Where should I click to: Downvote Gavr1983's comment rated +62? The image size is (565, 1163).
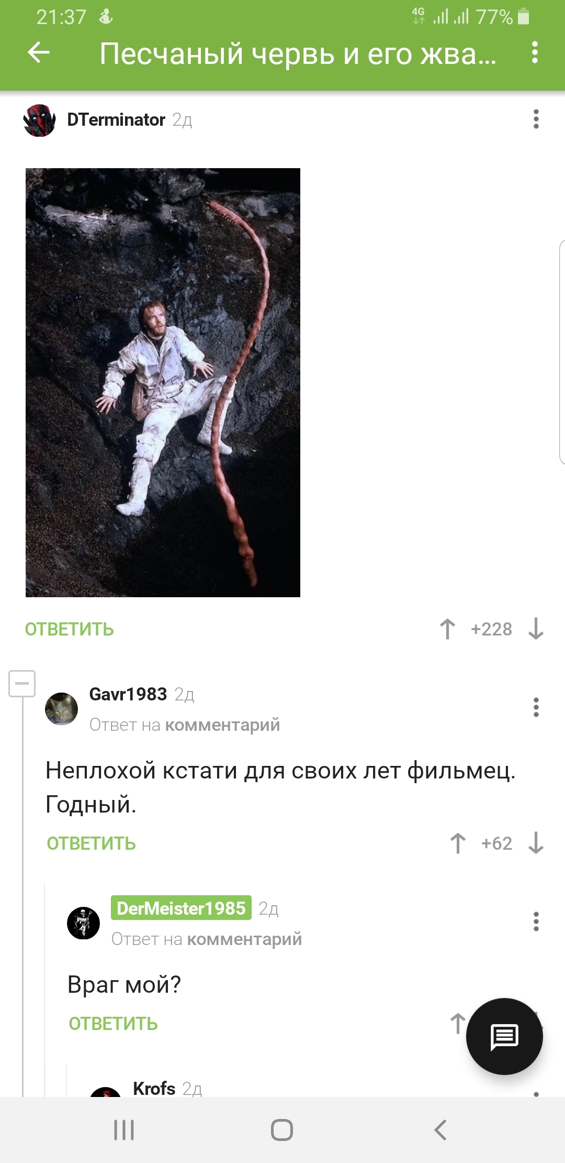click(x=536, y=843)
